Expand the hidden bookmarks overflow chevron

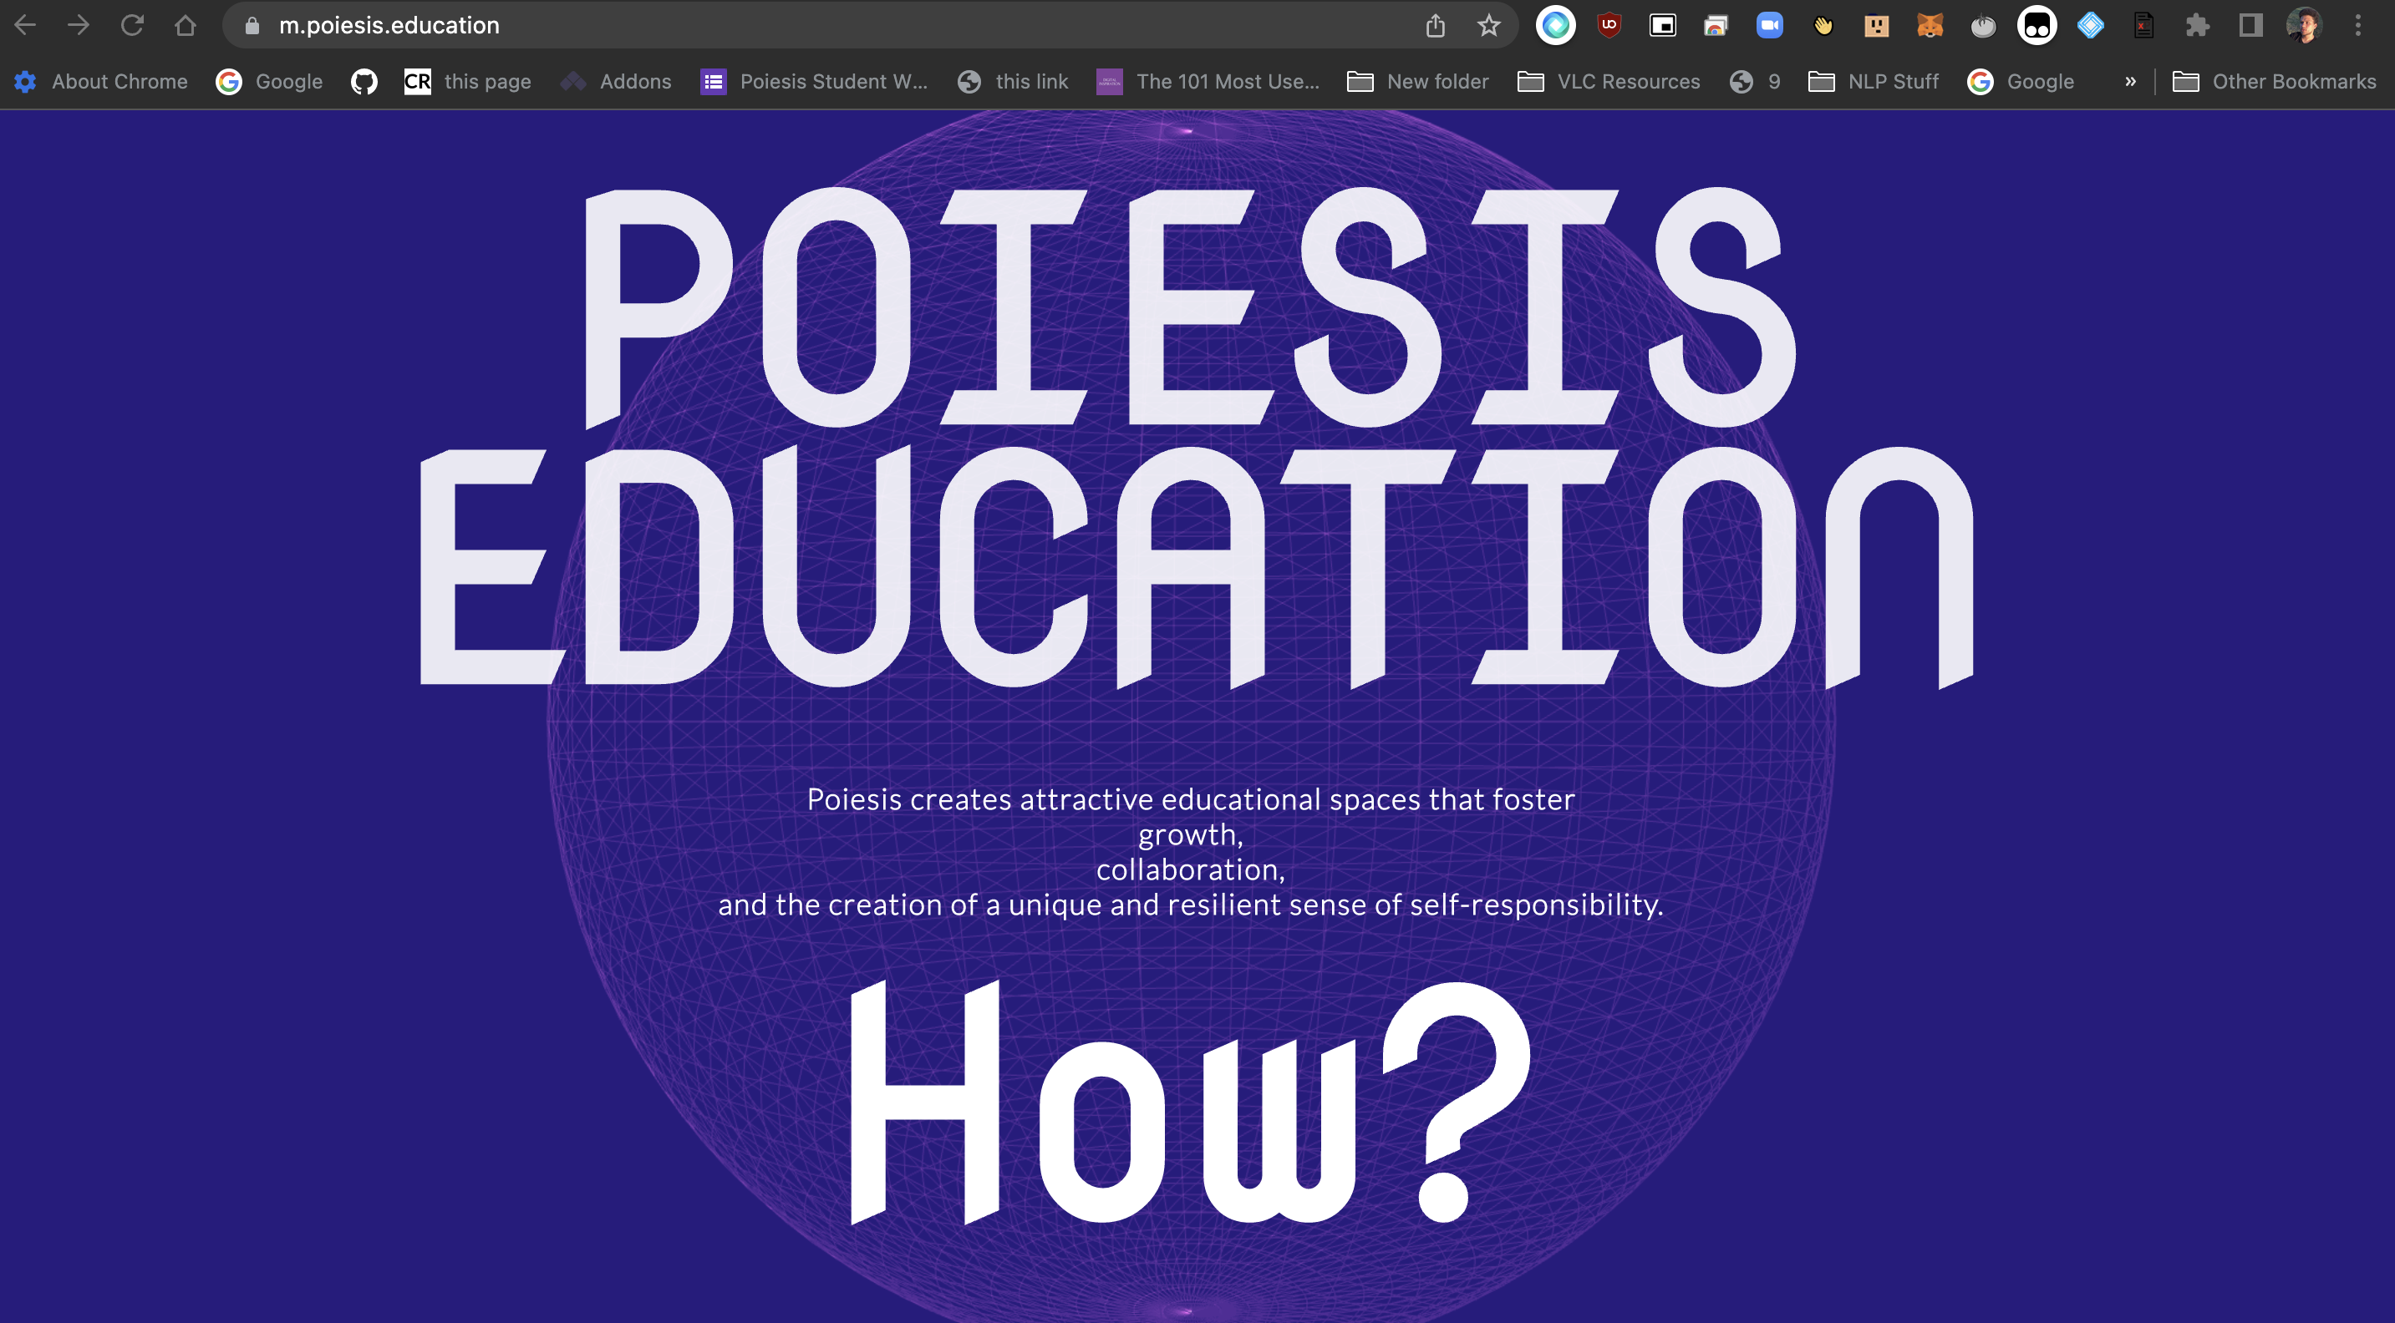pos(2130,82)
